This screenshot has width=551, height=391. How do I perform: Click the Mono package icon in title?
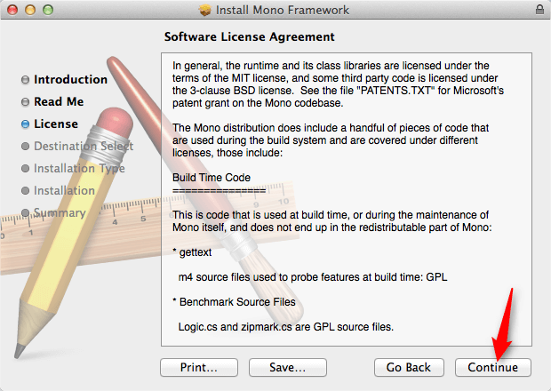pos(205,10)
